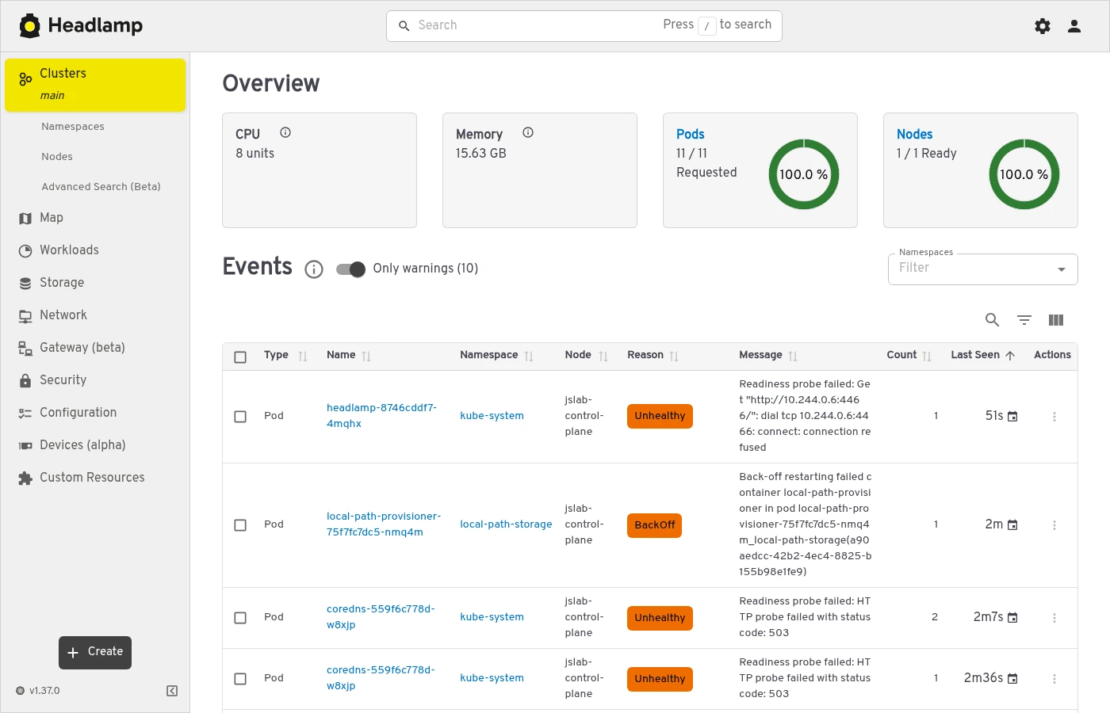Click the CPU info icon
Image resolution: width=1110 pixels, height=713 pixels.
coord(285,133)
